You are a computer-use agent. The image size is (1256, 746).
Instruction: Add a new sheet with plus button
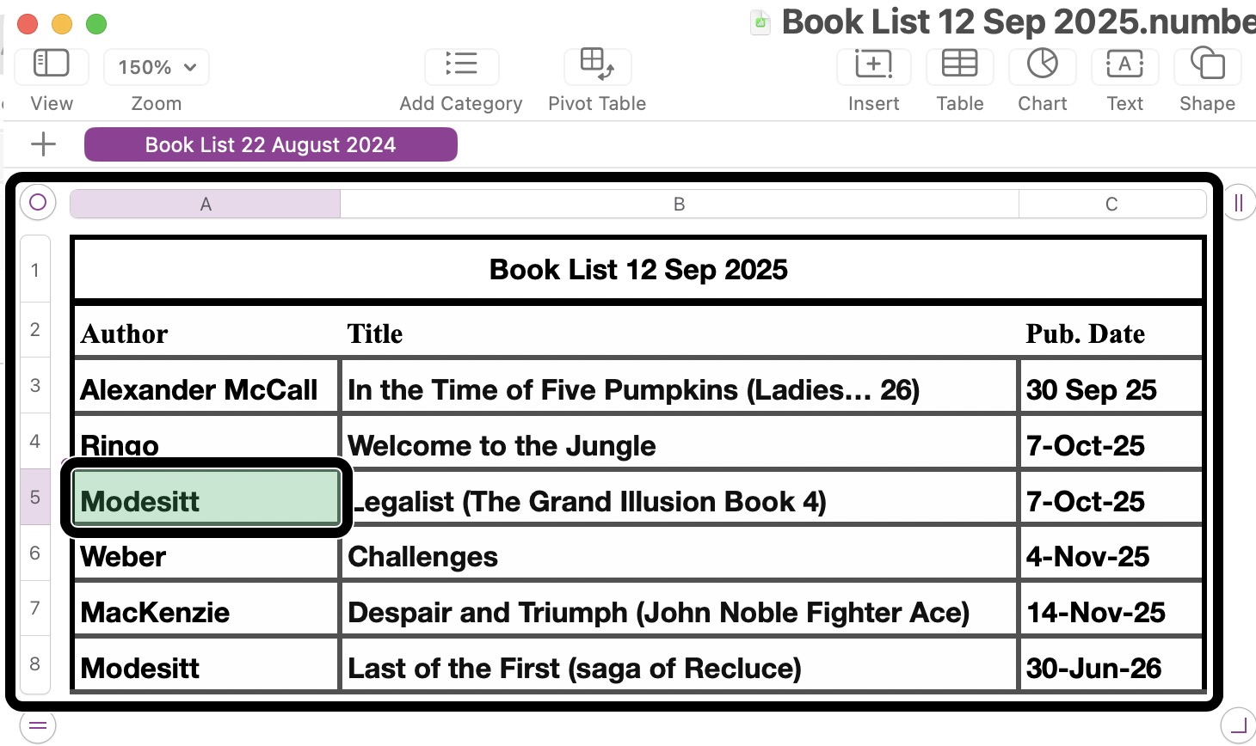click(43, 144)
